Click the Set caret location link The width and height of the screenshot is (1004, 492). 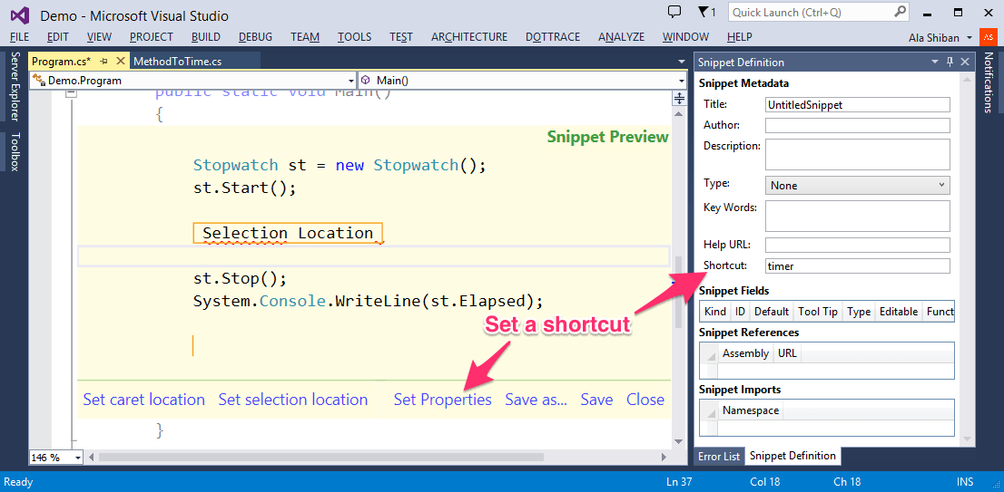[x=144, y=400]
